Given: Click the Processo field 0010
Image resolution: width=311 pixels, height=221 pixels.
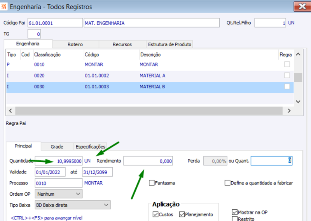Looking at the screenshot, I should point(59,183).
